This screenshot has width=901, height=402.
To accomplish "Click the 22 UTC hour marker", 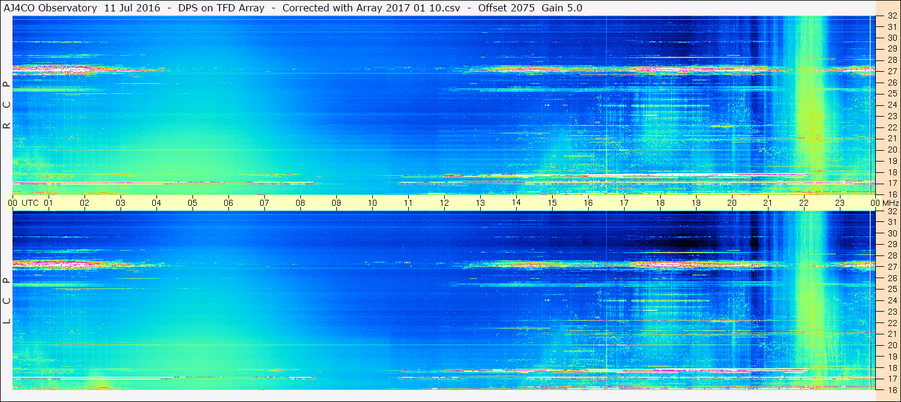I will tap(804, 203).
